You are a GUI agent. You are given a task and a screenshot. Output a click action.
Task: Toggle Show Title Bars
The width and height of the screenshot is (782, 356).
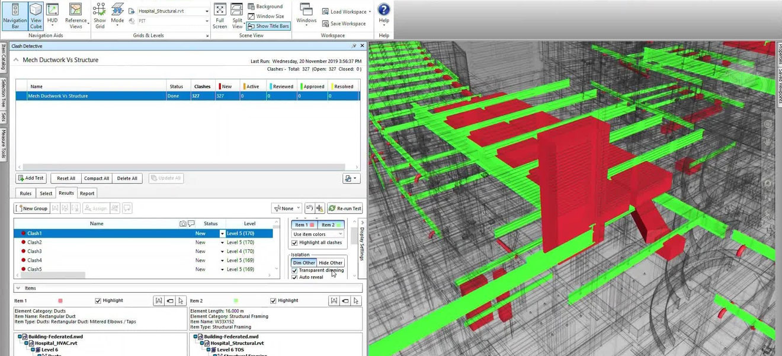click(268, 26)
